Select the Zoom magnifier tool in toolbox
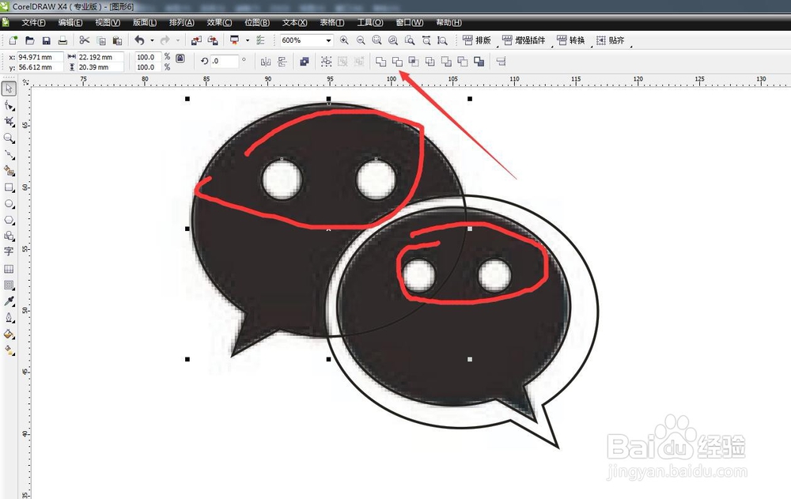Screen dimensions: 791x499 pos(9,138)
